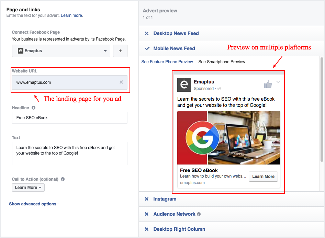Click the Call to Action info icon
This screenshot has height=238, width=325.
click(63, 179)
